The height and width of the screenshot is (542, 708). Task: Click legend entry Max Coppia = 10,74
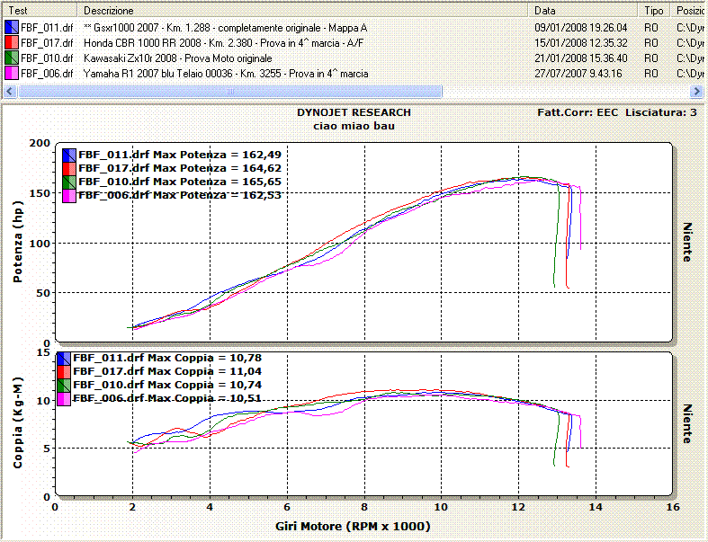(x=167, y=385)
